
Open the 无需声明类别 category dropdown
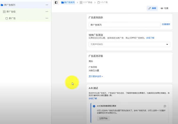tap(129, 44)
